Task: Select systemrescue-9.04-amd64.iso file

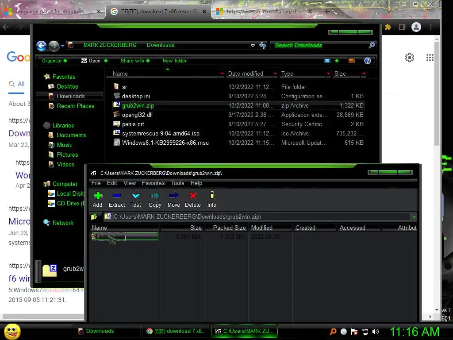Action: tap(161, 133)
